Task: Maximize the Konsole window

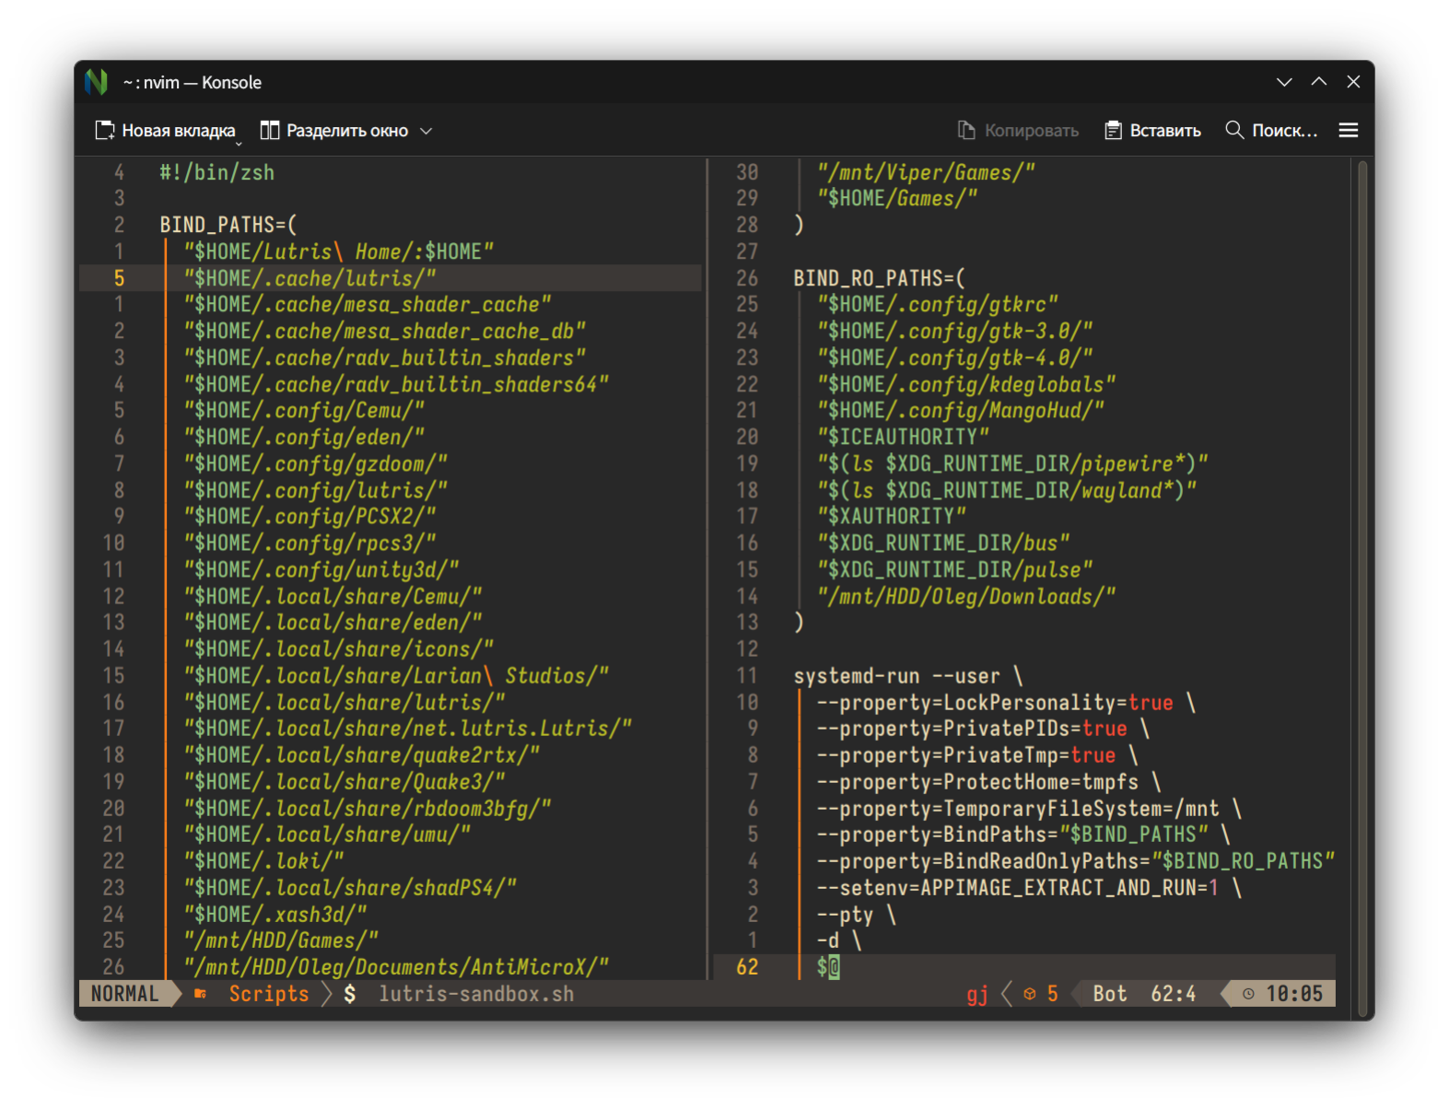Action: point(1319,82)
